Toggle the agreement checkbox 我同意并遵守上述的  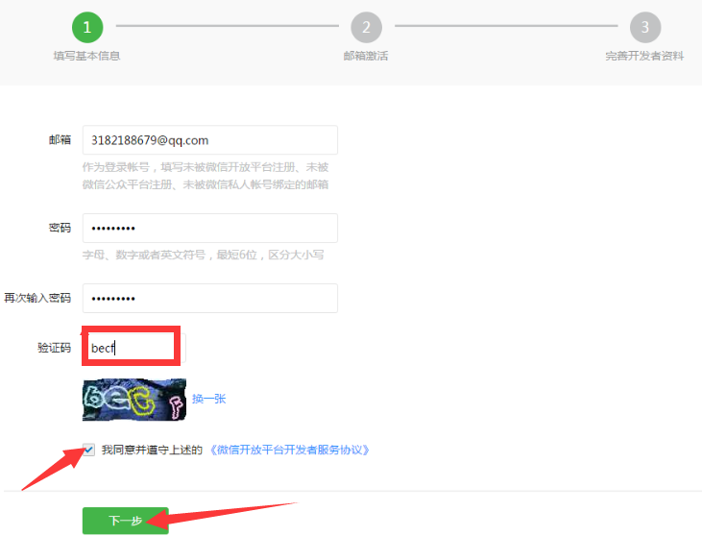88,450
